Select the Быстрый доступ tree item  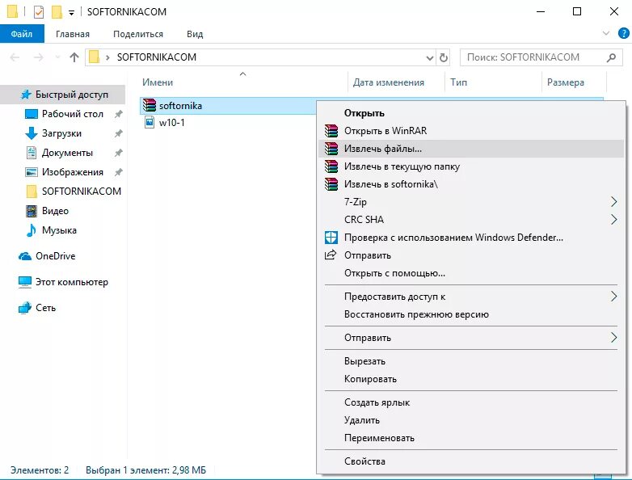pos(62,95)
